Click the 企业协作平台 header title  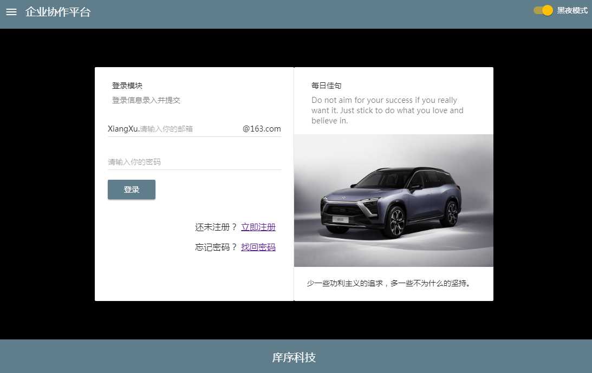pos(58,12)
